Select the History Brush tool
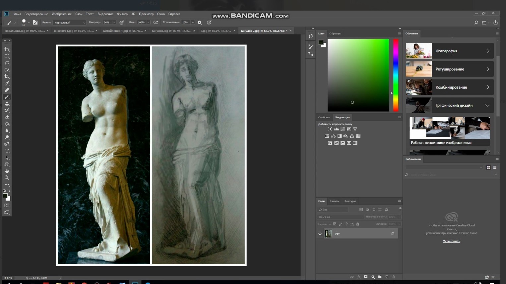The height and width of the screenshot is (284, 506). pyautogui.click(x=7, y=110)
